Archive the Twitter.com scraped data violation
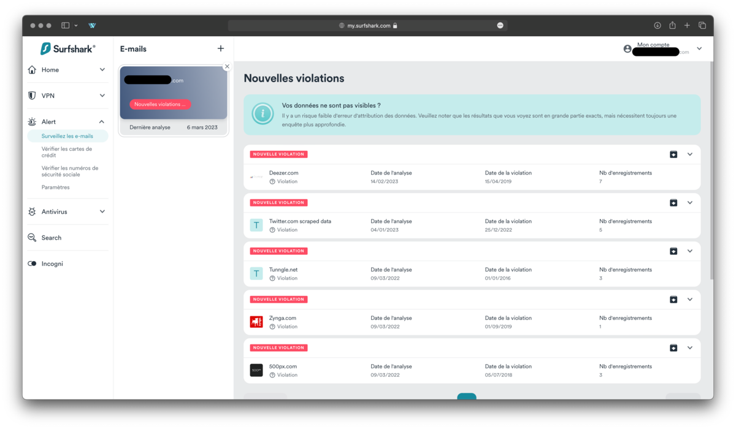Image resolution: width=736 pixels, height=429 pixels. point(673,203)
